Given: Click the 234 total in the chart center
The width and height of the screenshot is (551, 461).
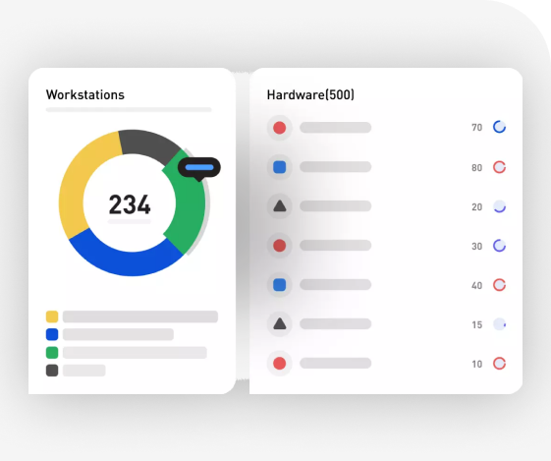Looking at the screenshot, I should 130,204.
